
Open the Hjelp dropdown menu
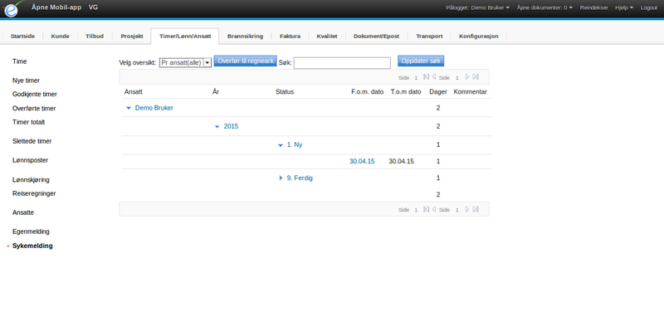[x=624, y=7]
